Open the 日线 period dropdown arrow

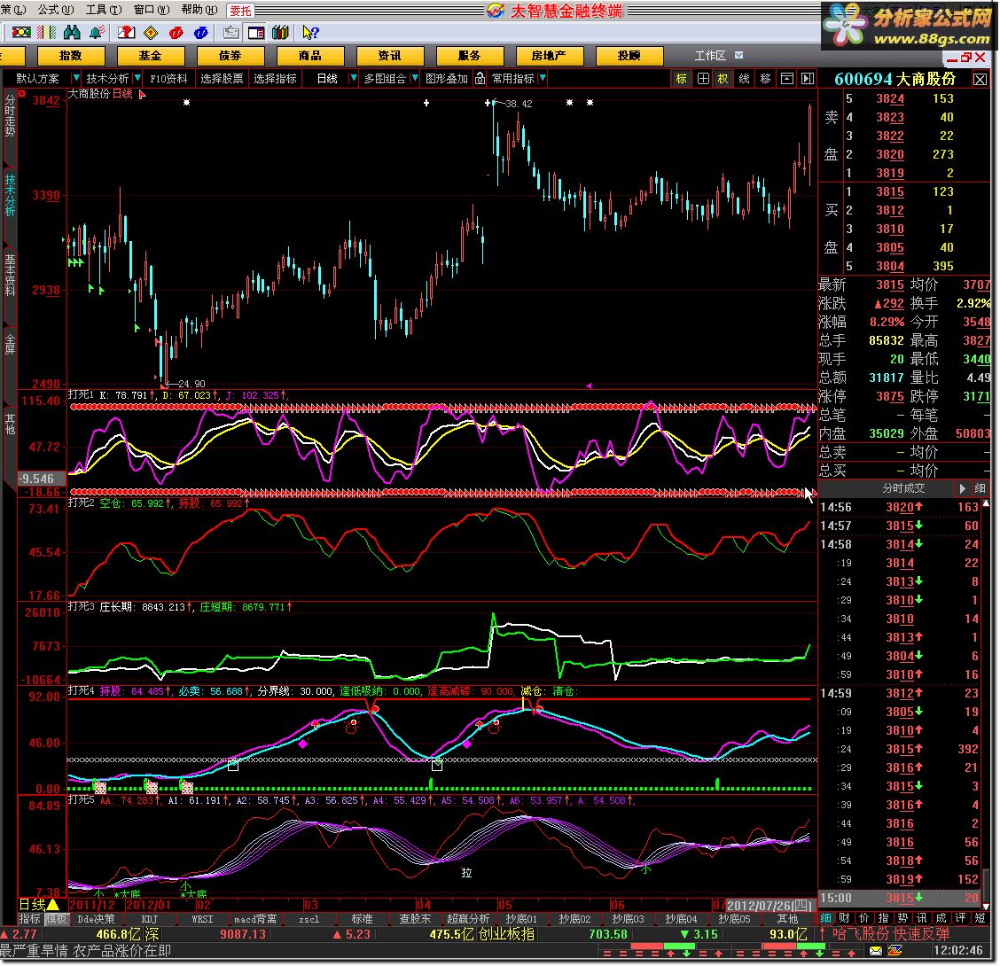coord(354,78)
